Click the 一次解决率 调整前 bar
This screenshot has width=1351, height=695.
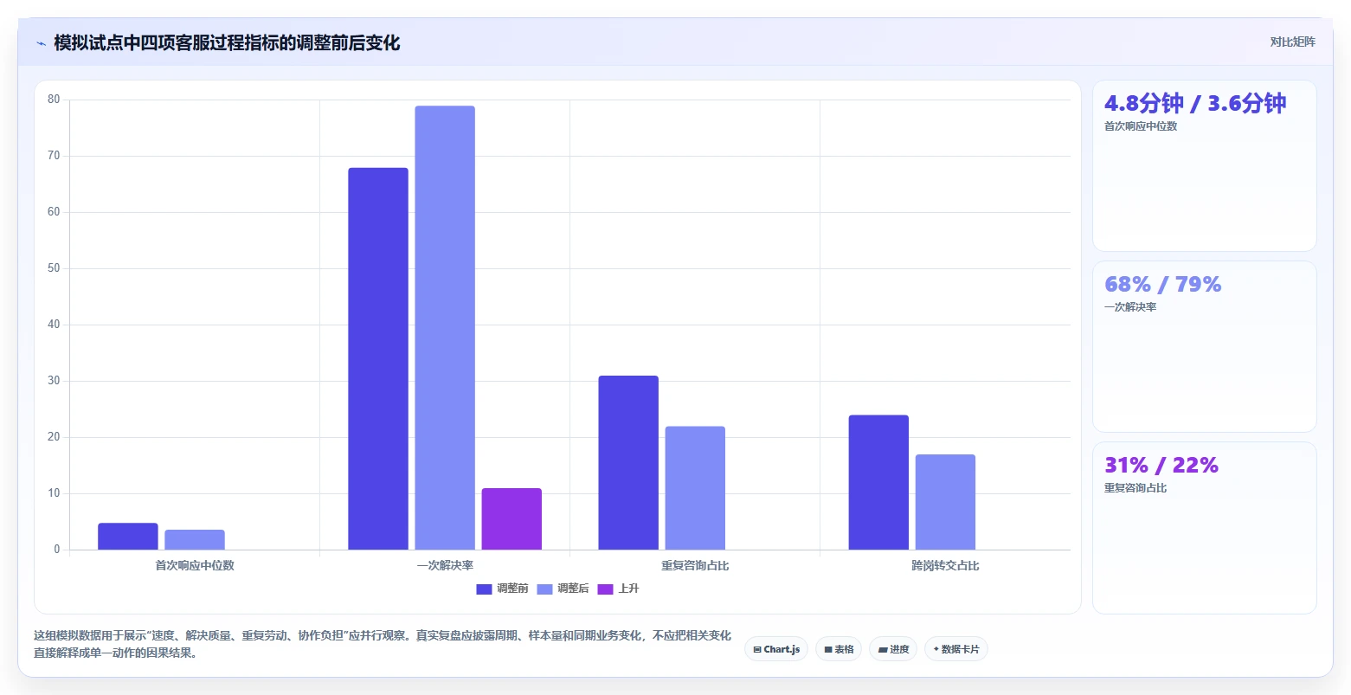tap(378, 358)
